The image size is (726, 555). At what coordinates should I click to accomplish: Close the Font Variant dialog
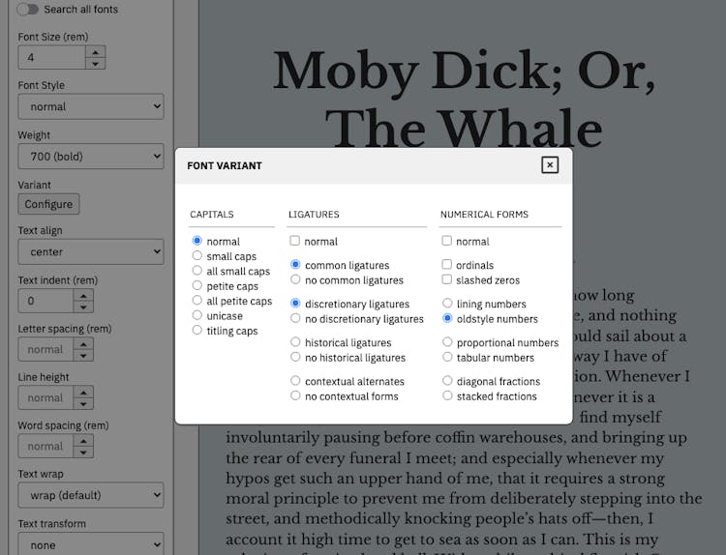point(550,165)
